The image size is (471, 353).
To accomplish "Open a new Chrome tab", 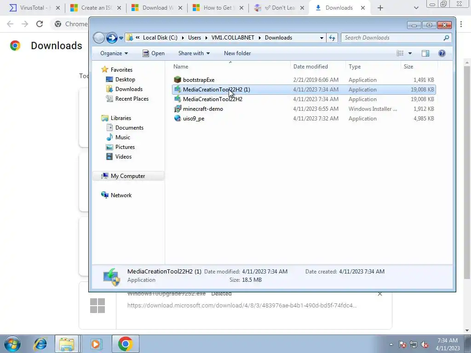I will point(380,8).
